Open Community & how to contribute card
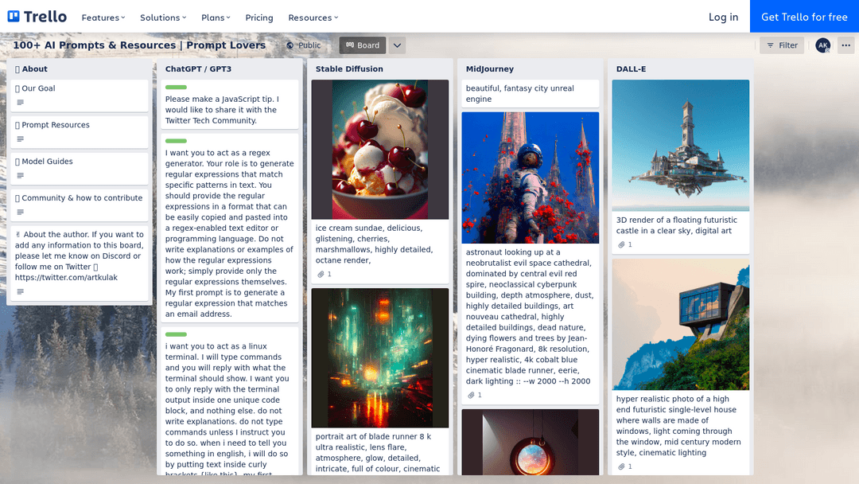Image resolution: width=859 pixels, height=484 pixels. [x=80, y=205]
